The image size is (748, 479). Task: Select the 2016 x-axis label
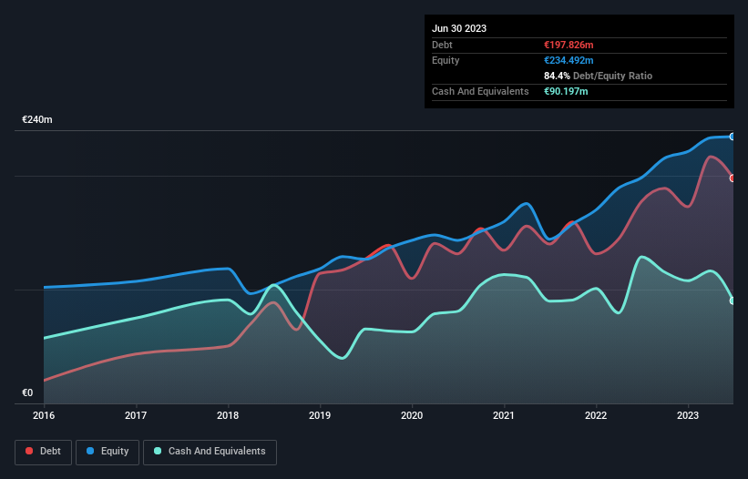44,415
